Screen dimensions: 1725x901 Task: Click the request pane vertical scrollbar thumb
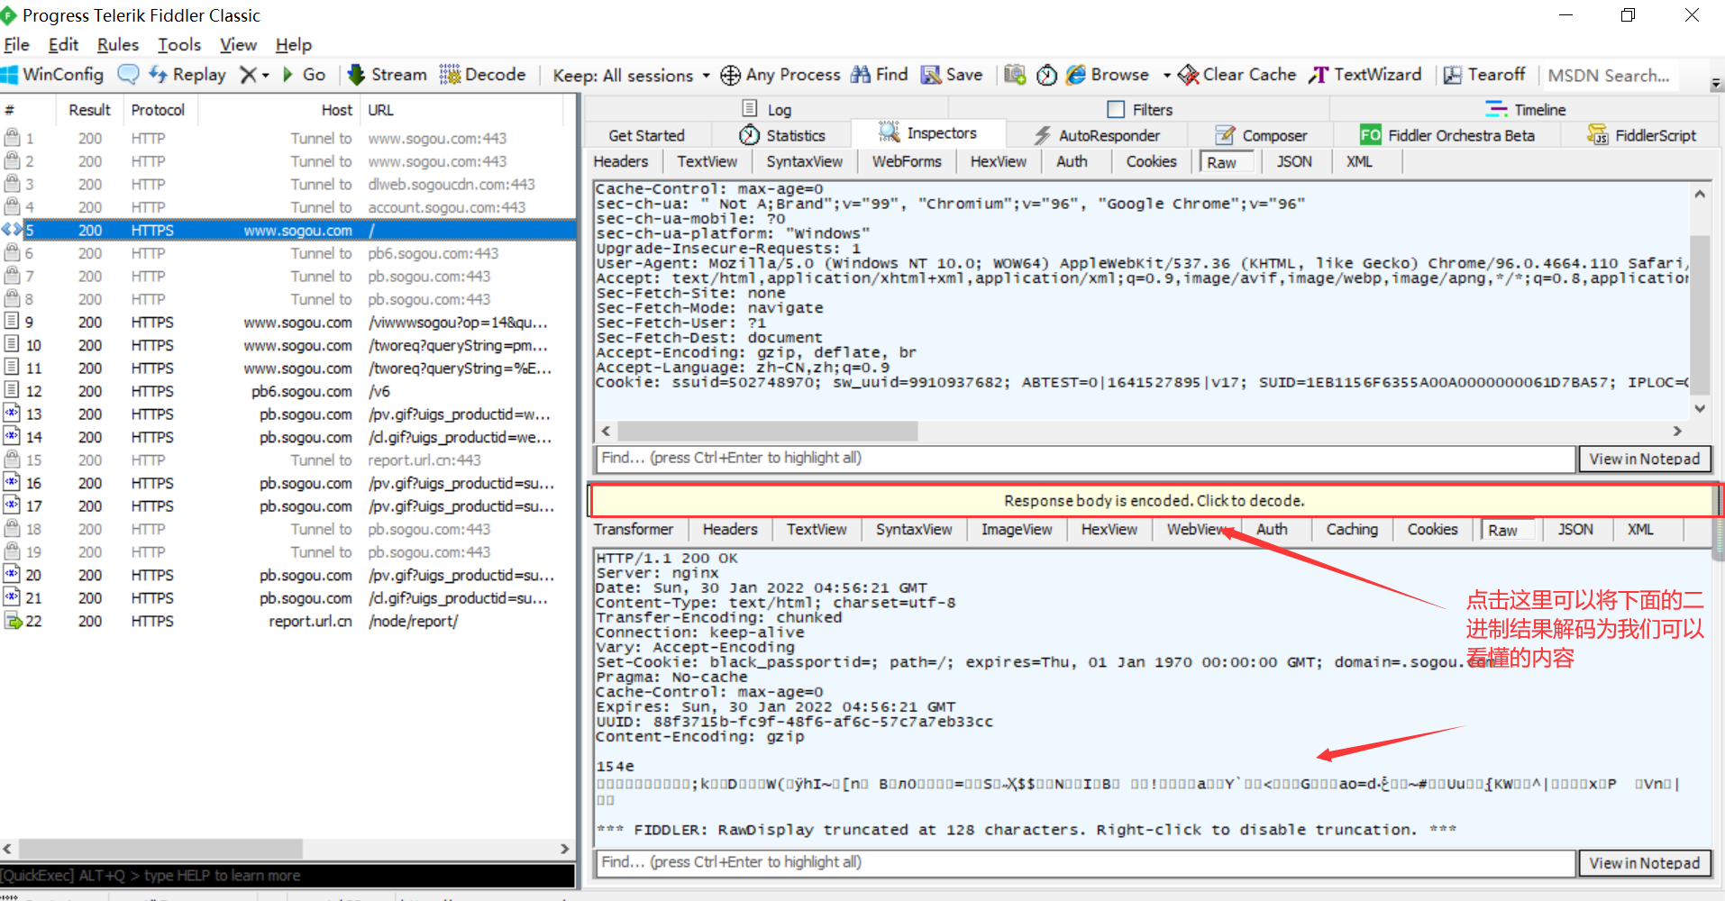[x=1700, y=314]
